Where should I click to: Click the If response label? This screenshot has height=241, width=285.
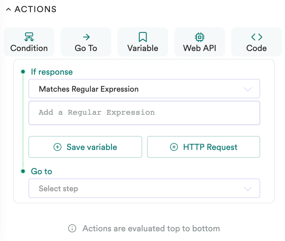tap(52, 72)
